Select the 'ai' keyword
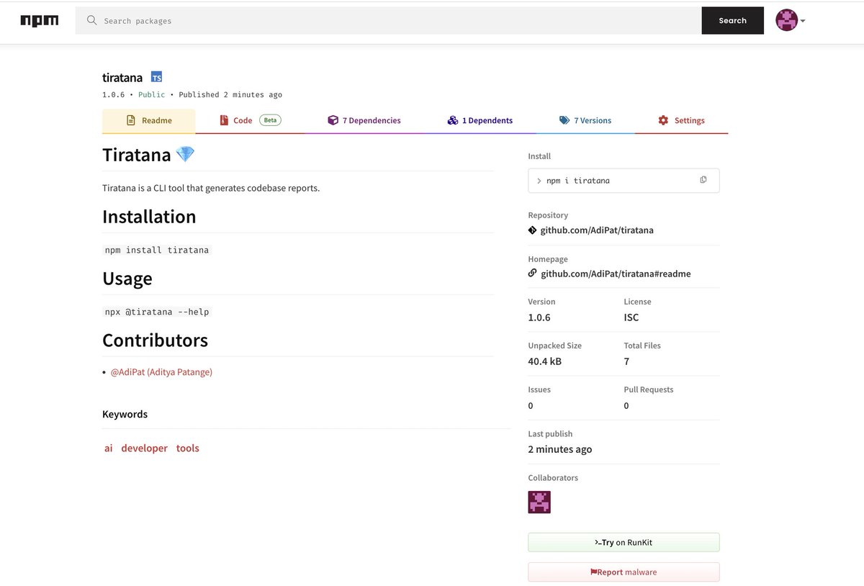The height and width of the screenshot is (586, 864). [108, 448]
